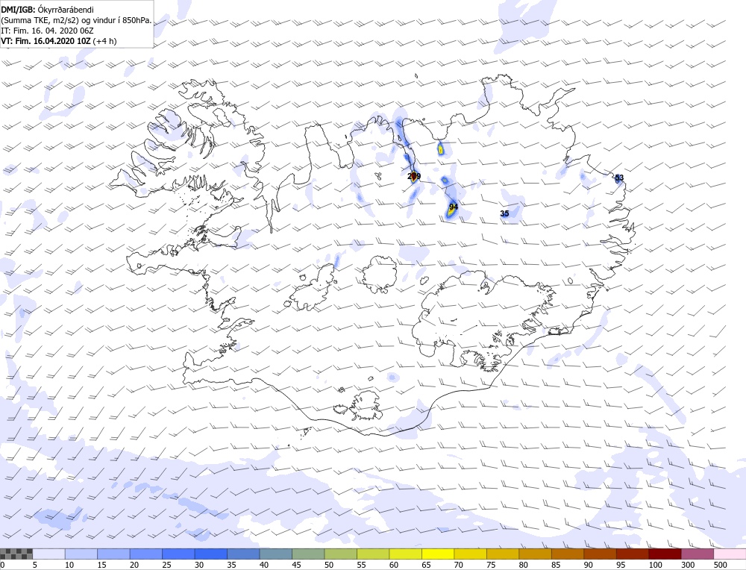
Task: Select the 40–45 gray-green legend swatch
Action: (x=276, y=554)
